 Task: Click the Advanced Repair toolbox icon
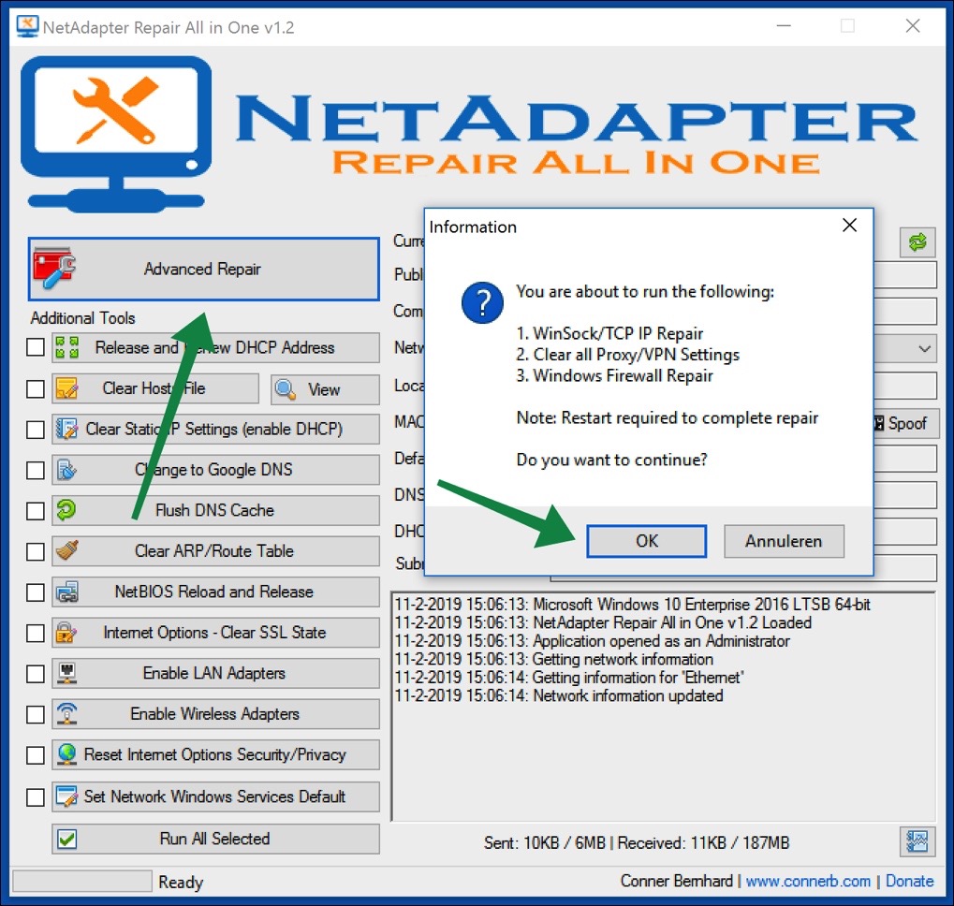[x=54, y=268]
